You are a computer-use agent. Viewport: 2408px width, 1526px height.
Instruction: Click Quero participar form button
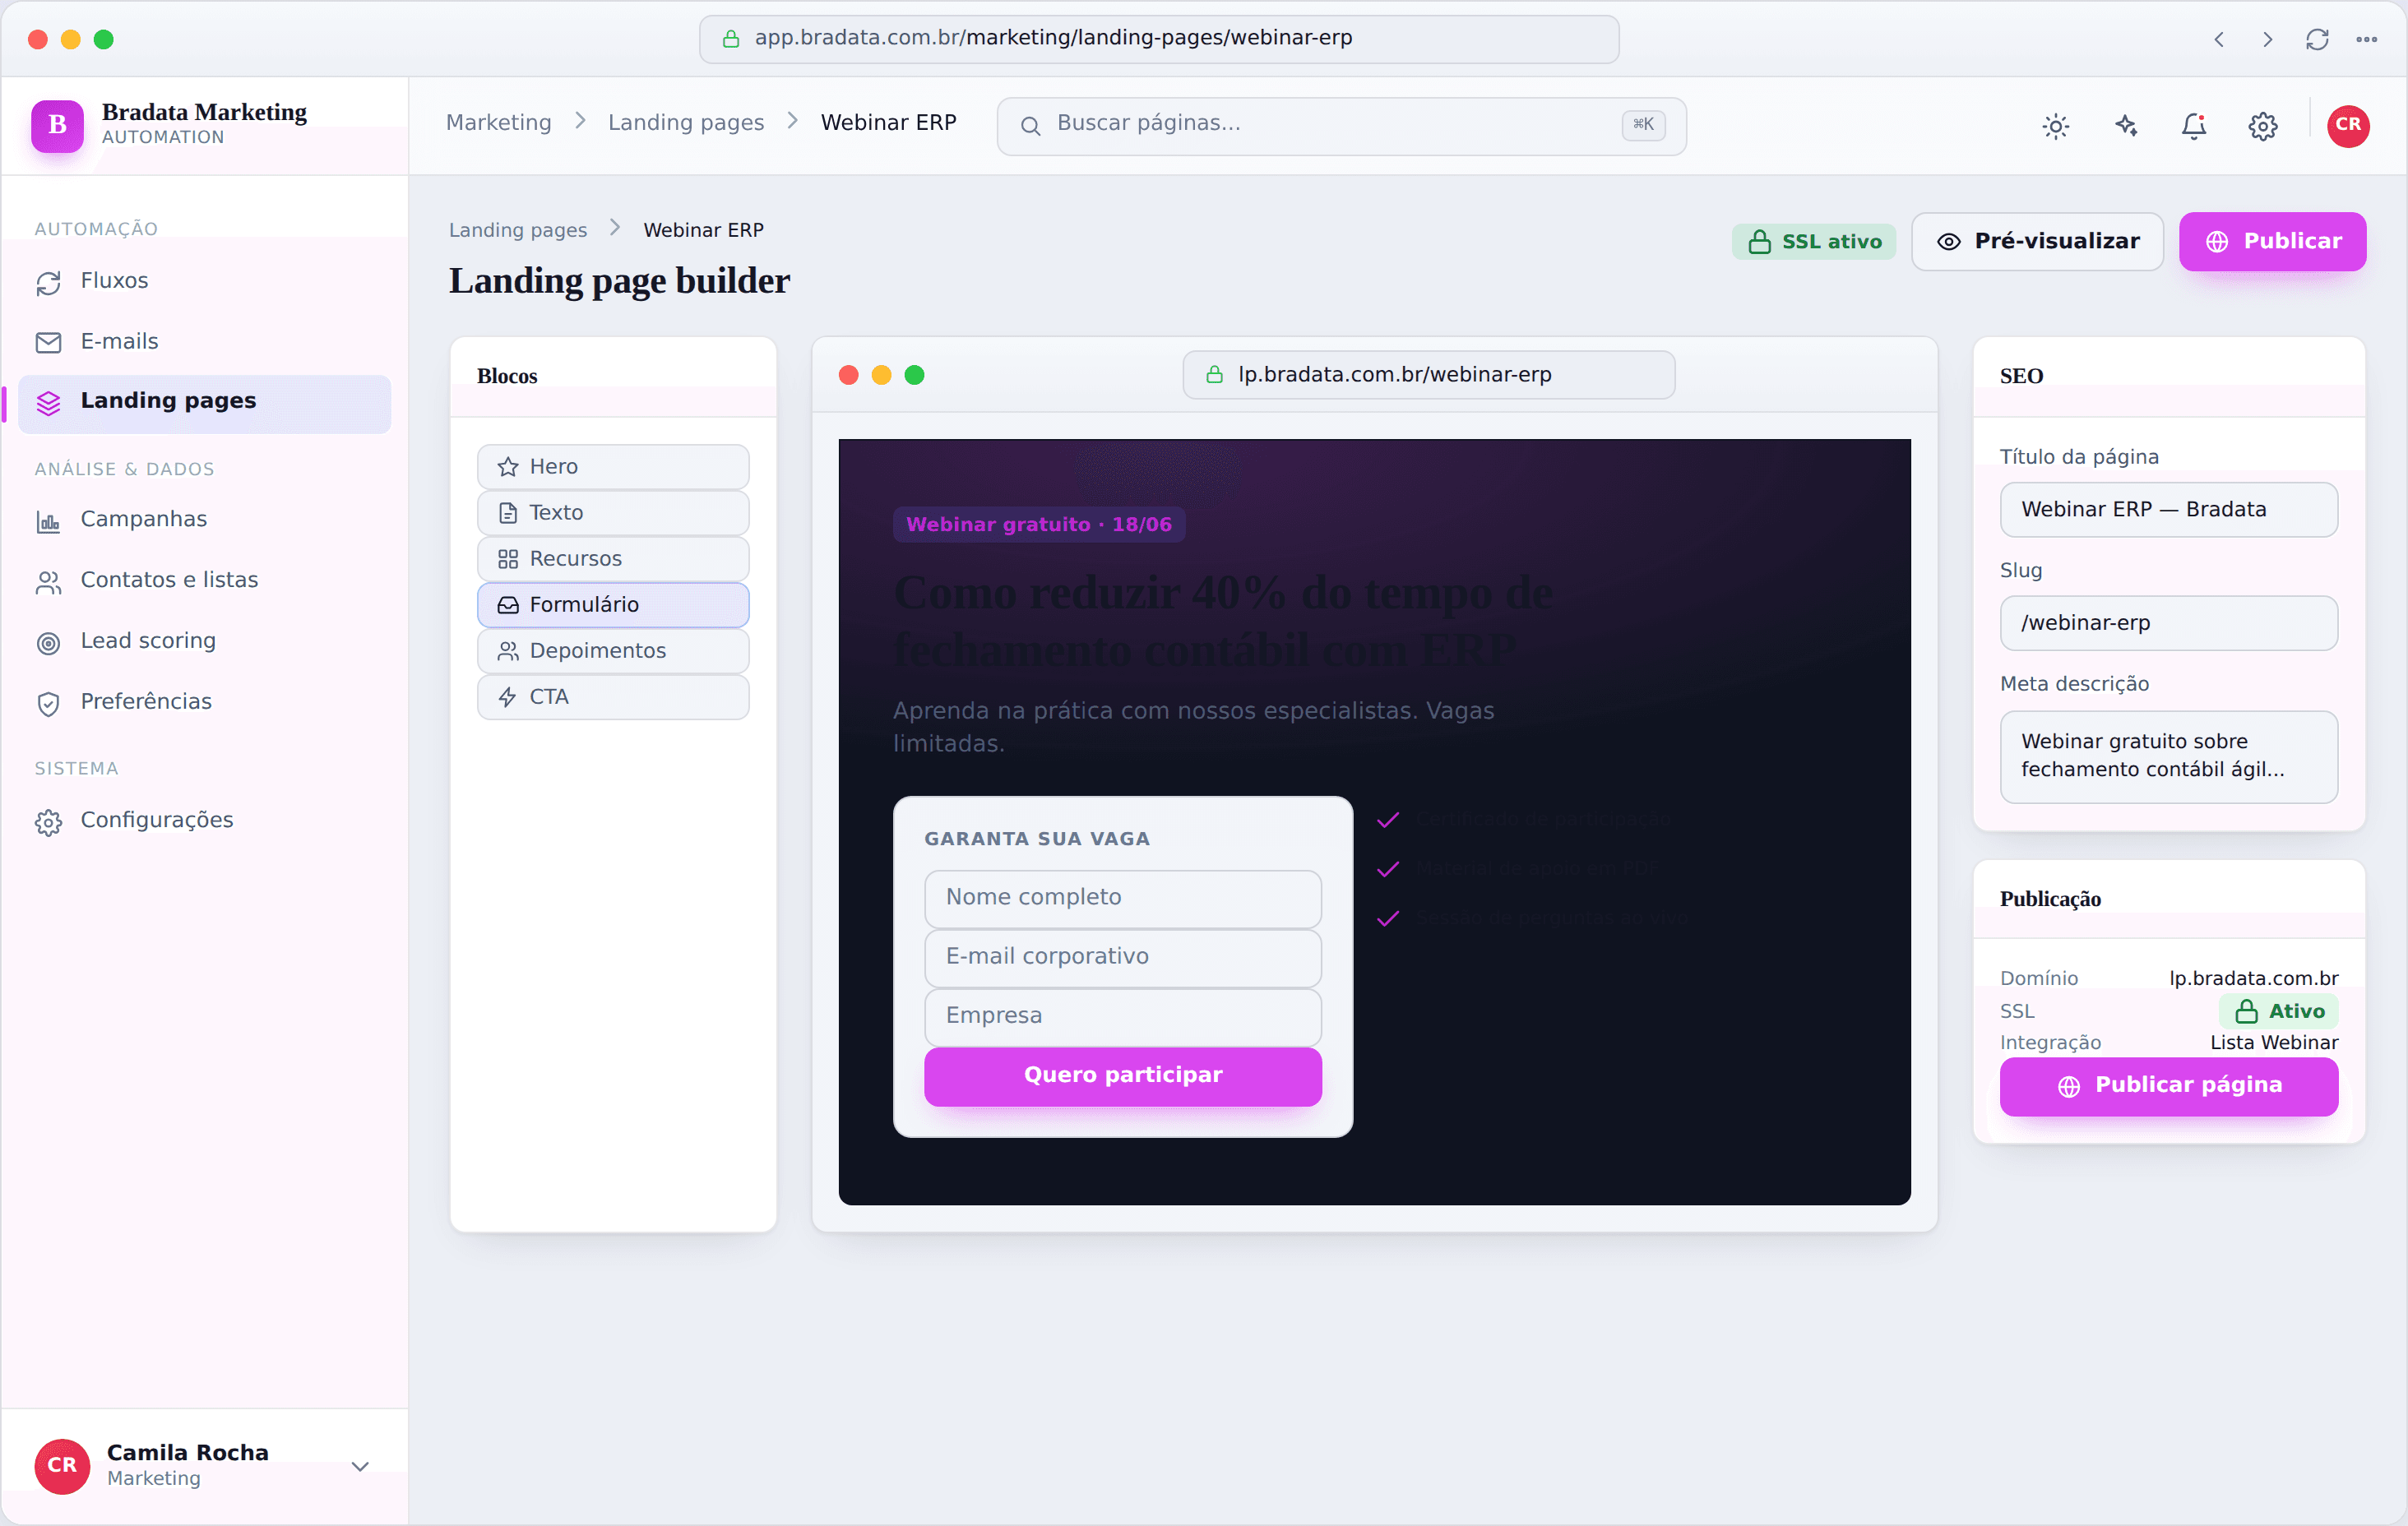point(1122,1076)
